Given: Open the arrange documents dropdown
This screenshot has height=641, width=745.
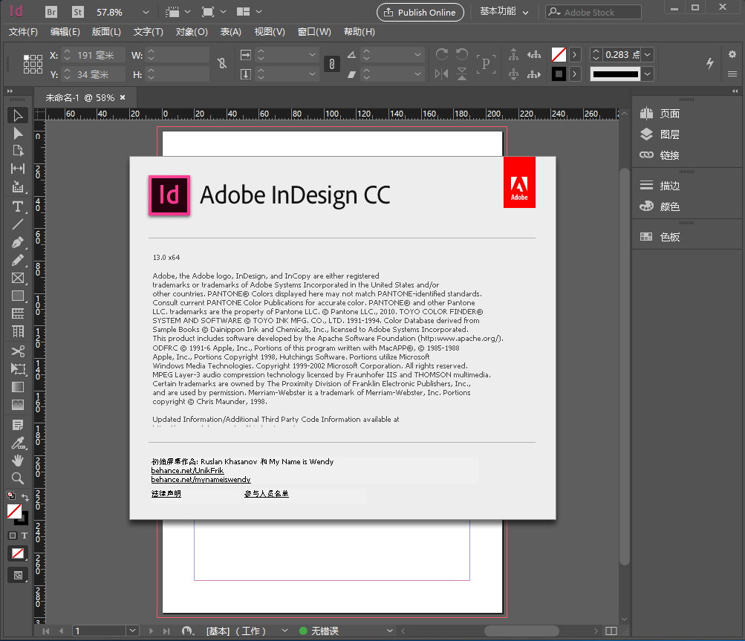Looking at the screenshot, I should [259, 11].
